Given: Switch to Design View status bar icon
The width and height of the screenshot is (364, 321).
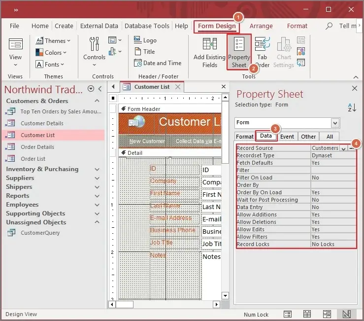Looking at the screenshot, I should point(347,314).
